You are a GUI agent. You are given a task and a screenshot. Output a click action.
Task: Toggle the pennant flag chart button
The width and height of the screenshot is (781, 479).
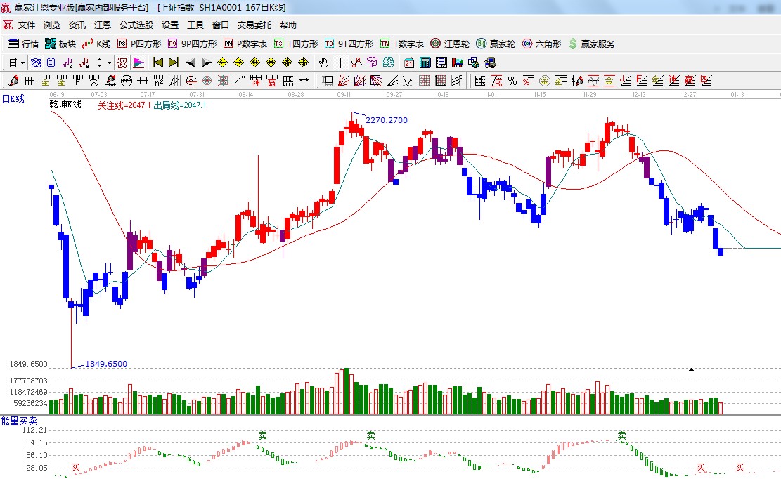pyautogui.click(x=138, y=63)
